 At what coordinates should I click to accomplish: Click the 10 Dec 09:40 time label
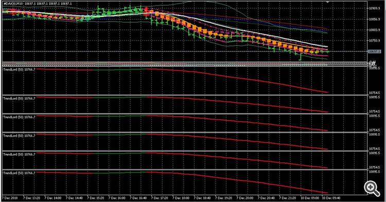331,198
